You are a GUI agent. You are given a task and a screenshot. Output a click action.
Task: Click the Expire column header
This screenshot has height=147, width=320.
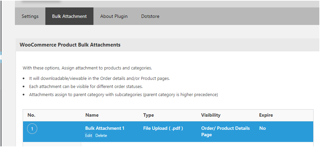[266, 115]
